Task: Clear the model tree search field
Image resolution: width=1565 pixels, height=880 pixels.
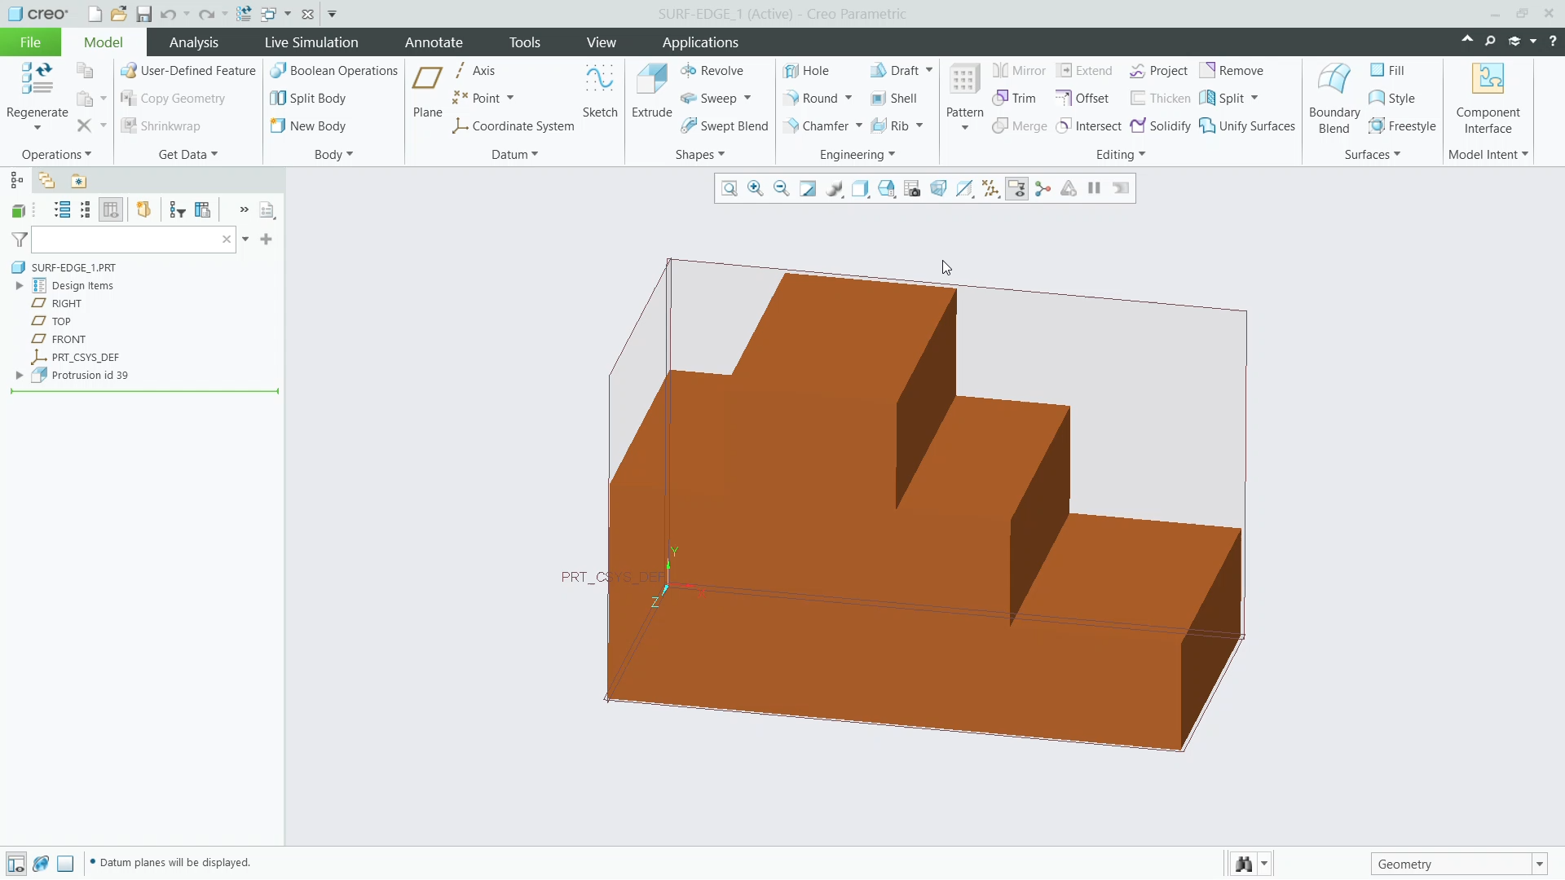Action: pyautogui.click(x=227, y=240)
